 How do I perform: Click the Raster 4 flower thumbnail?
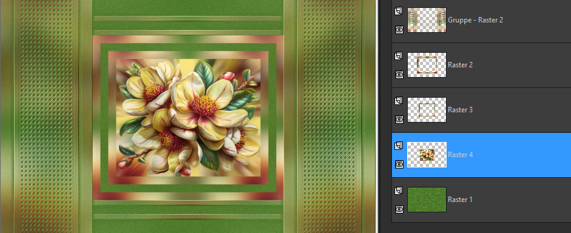click(427, 155)
